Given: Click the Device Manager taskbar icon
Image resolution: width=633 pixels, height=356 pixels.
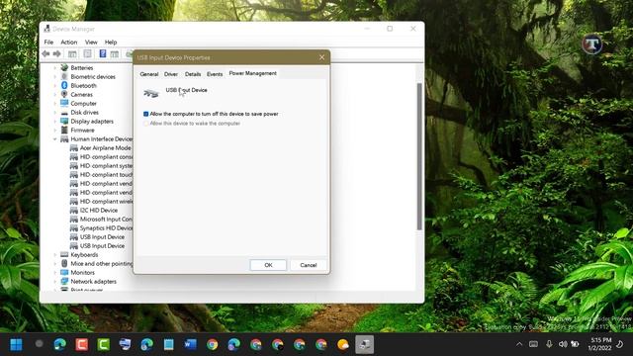Looking at the screenshot, I should tap(365, 344).
